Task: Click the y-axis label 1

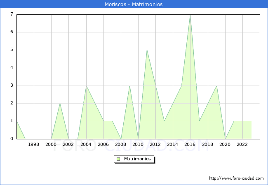Action: 12,121
